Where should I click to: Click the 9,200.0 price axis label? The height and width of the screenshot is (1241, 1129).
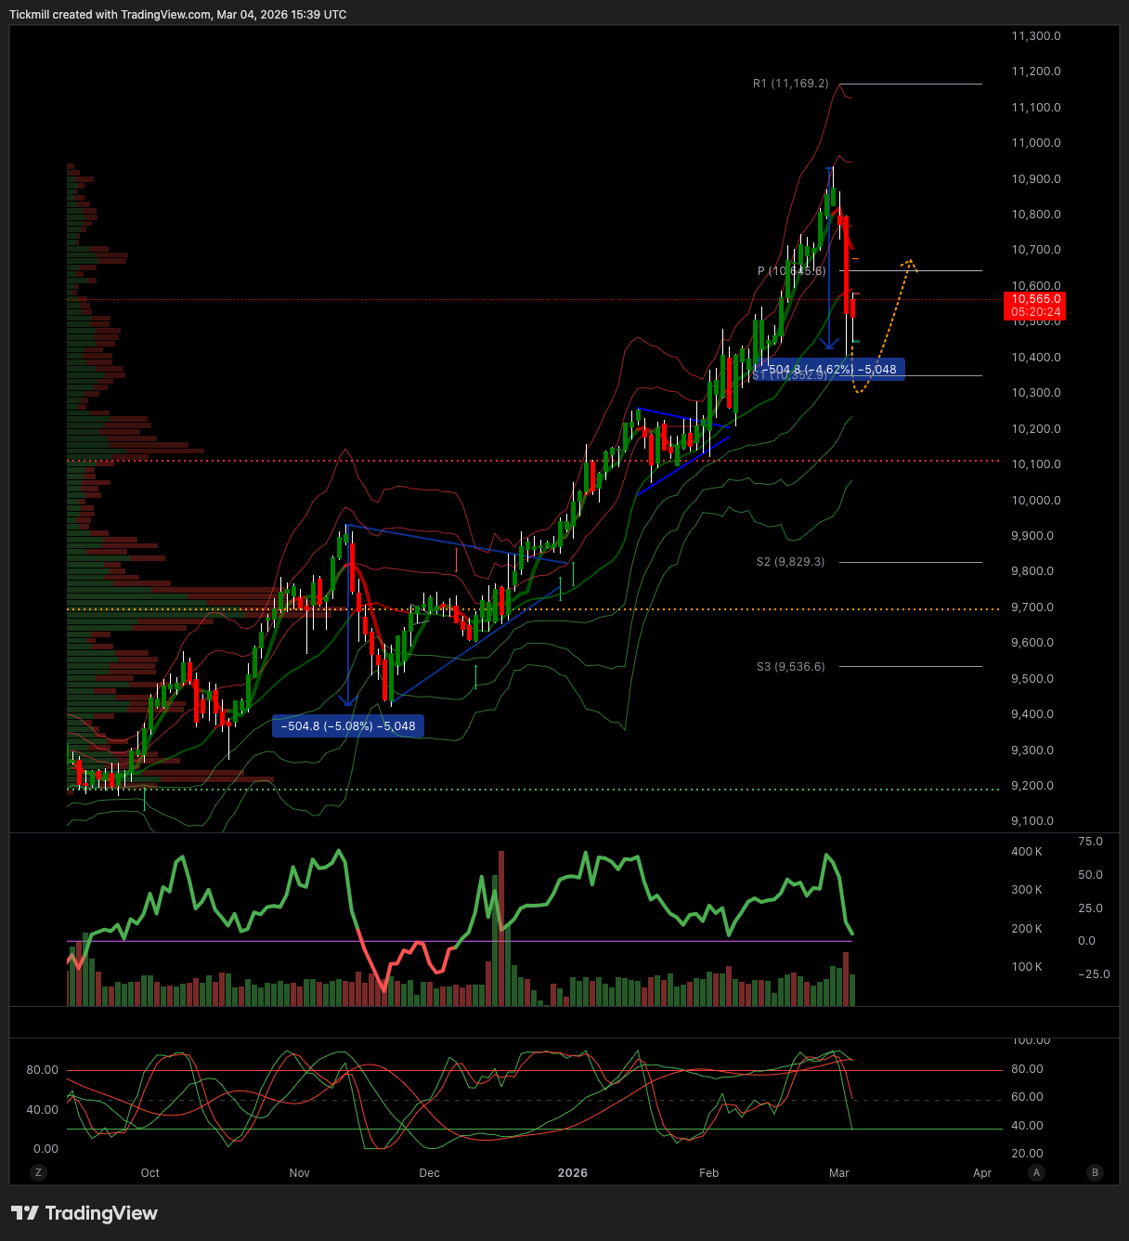pyautogui.click(x=1032, y=786)
